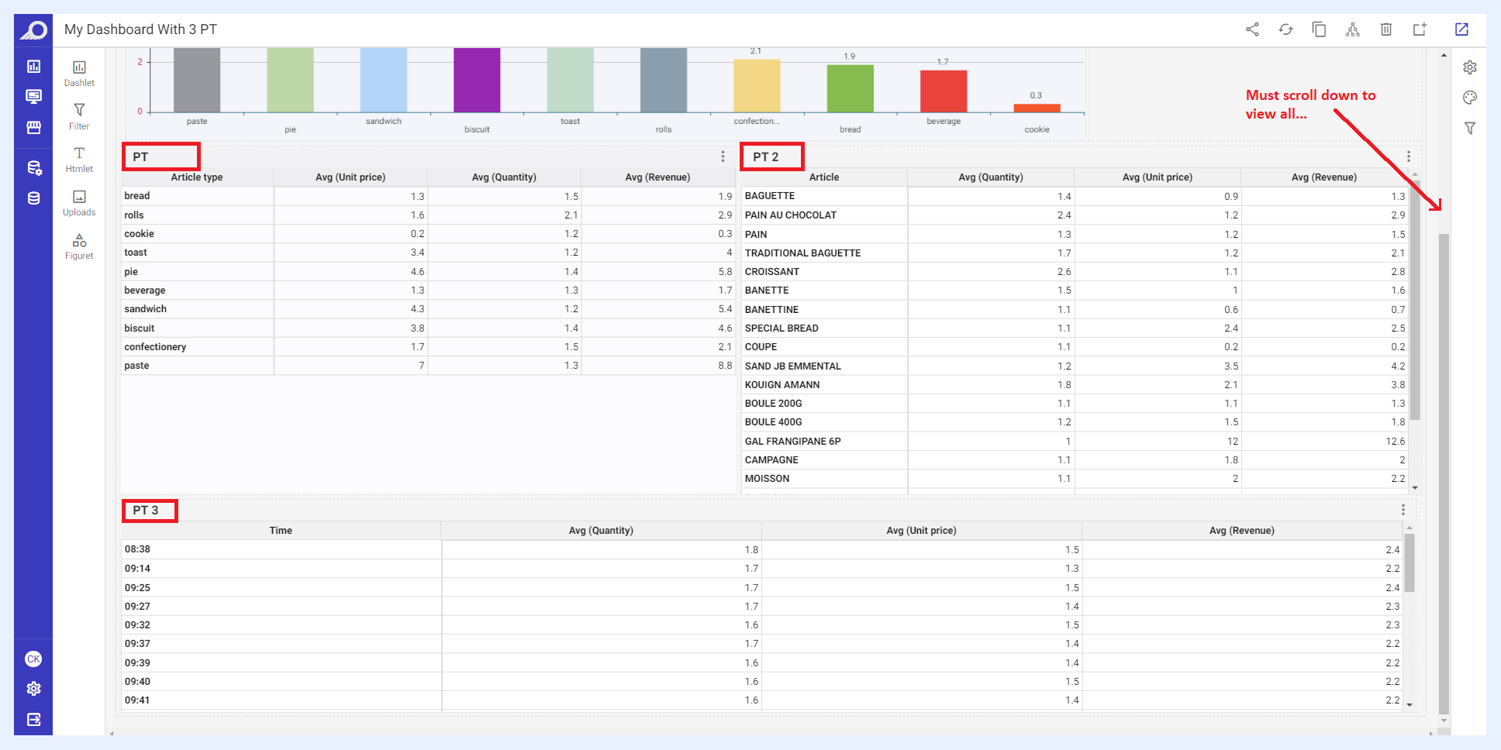Screen dimensions: 1501x750
Task: Open the Uploads widget option
Action: point(79,203)
